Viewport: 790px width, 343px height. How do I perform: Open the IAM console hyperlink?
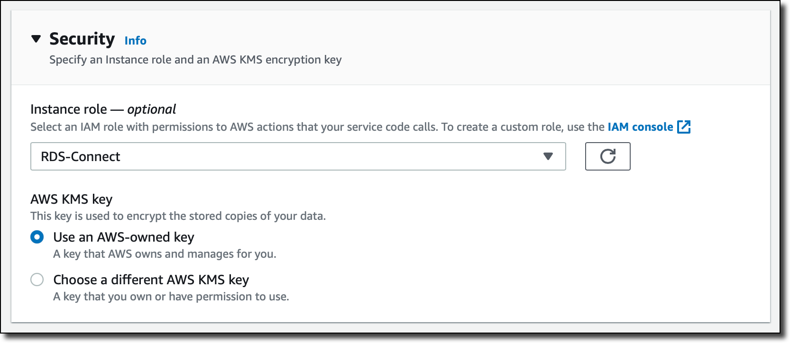[x=640, y=127]
